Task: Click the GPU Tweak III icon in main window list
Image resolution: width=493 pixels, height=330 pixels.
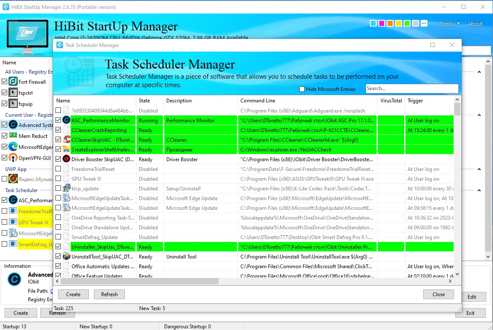Action: pos(13,222)
